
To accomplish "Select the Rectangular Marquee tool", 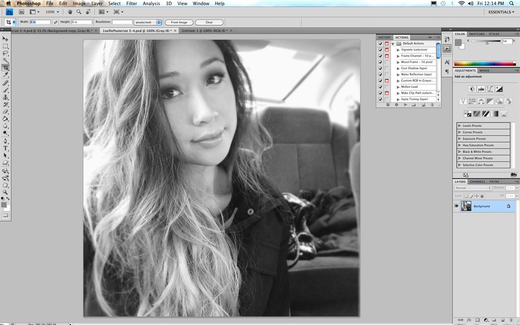I will click(x=5, y=46).
